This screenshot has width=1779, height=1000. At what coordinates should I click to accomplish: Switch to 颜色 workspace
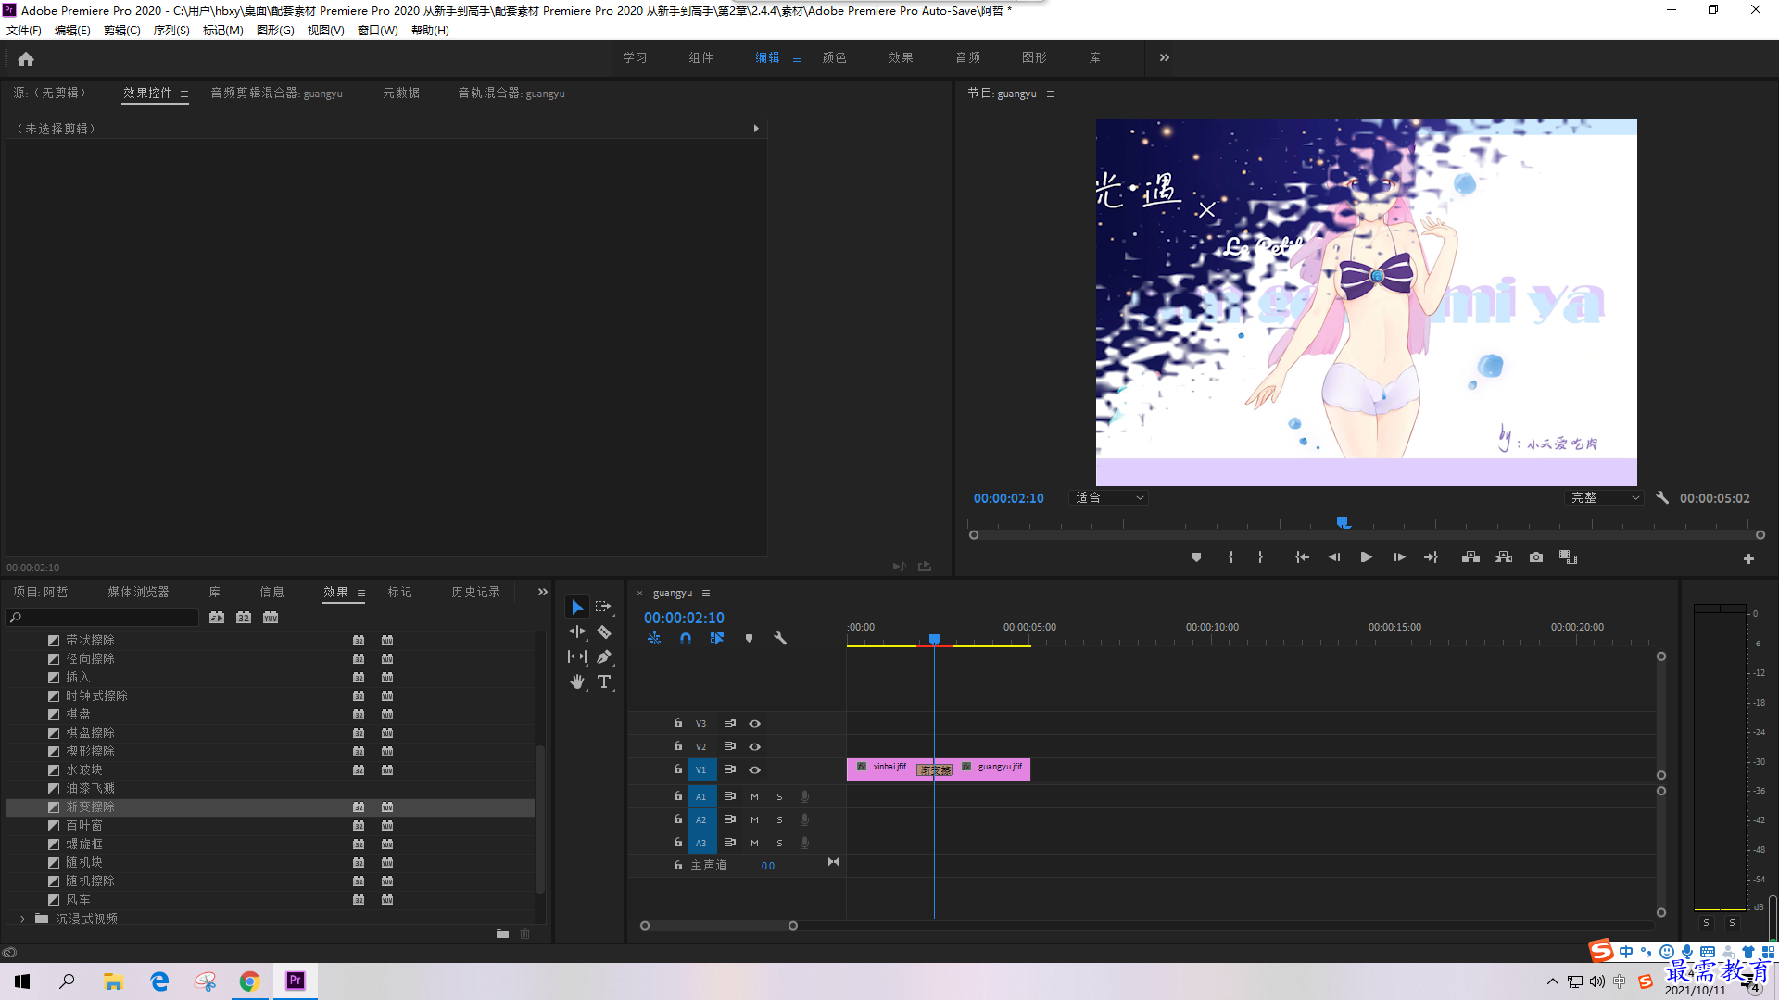pyautogui.click(x=834, y=57)
